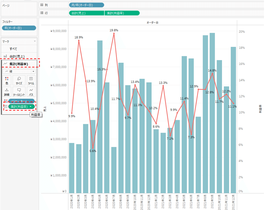The image size is (268, 210).
Task: Click the 行 rows shelf icon
Action: tap(42, 13)
